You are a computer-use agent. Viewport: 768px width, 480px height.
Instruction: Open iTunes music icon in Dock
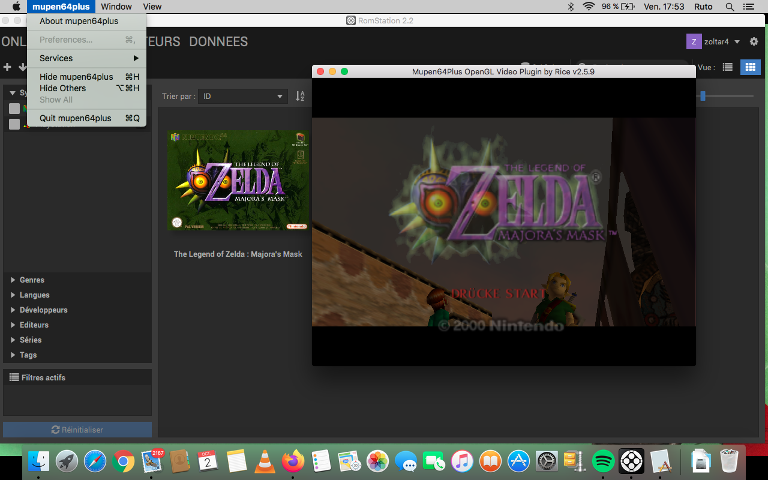click(463, 461)
